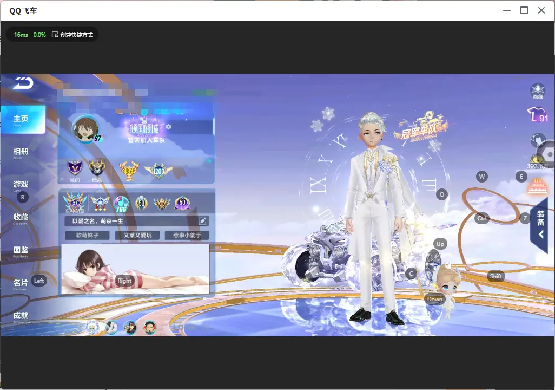
Task: Click the C key overlay button
Action: point(411,274)
